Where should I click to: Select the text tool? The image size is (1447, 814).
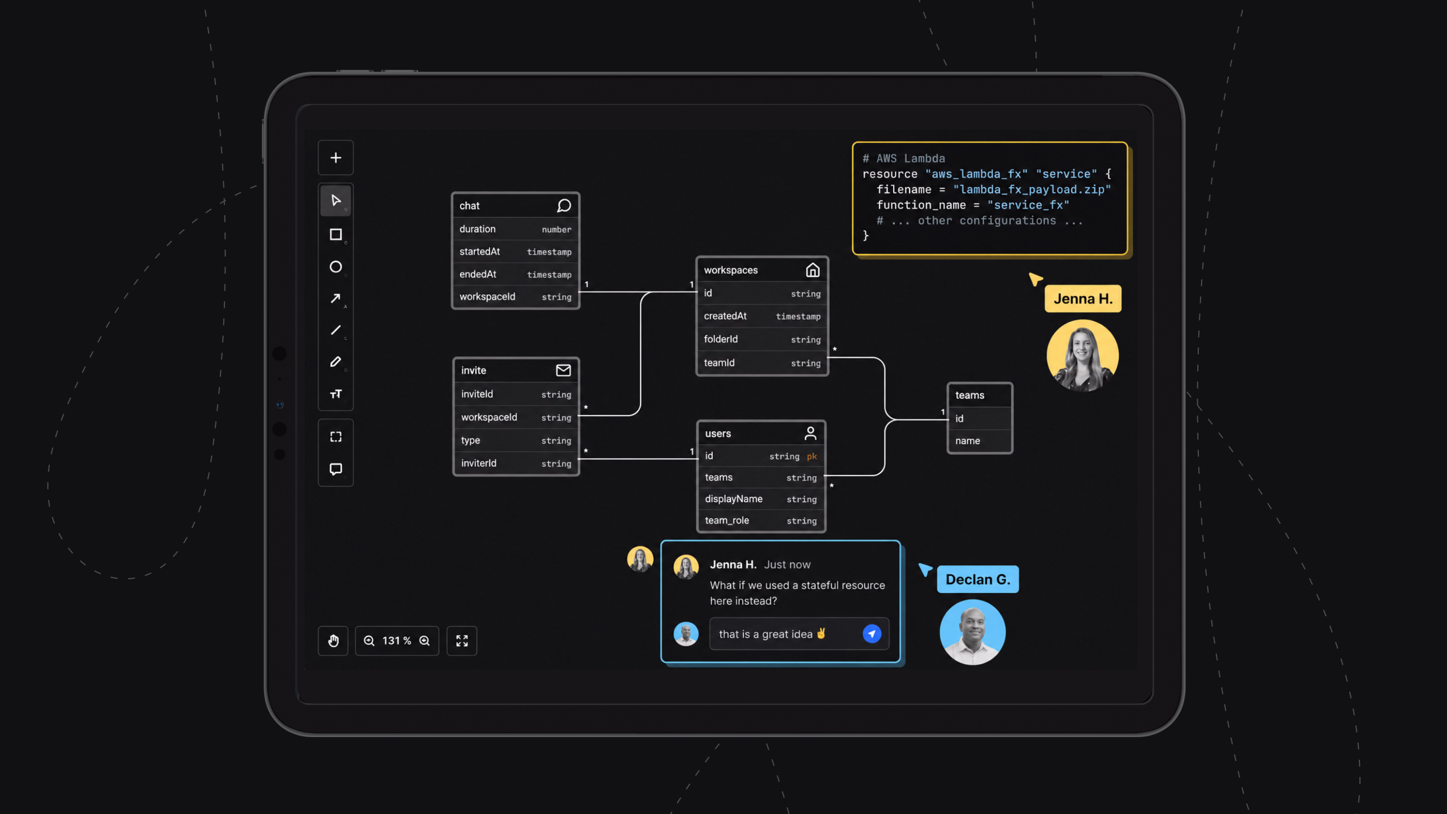[x=336, y=394]
